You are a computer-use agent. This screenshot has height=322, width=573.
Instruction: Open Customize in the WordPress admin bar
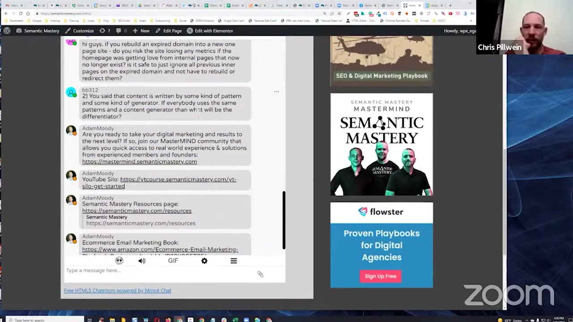[x=80, y=31]
